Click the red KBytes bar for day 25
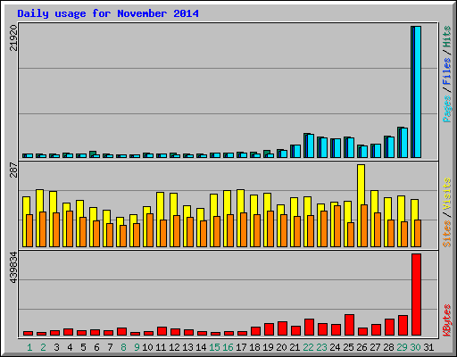Screen dimensions: 457x357 coord(349,325)
